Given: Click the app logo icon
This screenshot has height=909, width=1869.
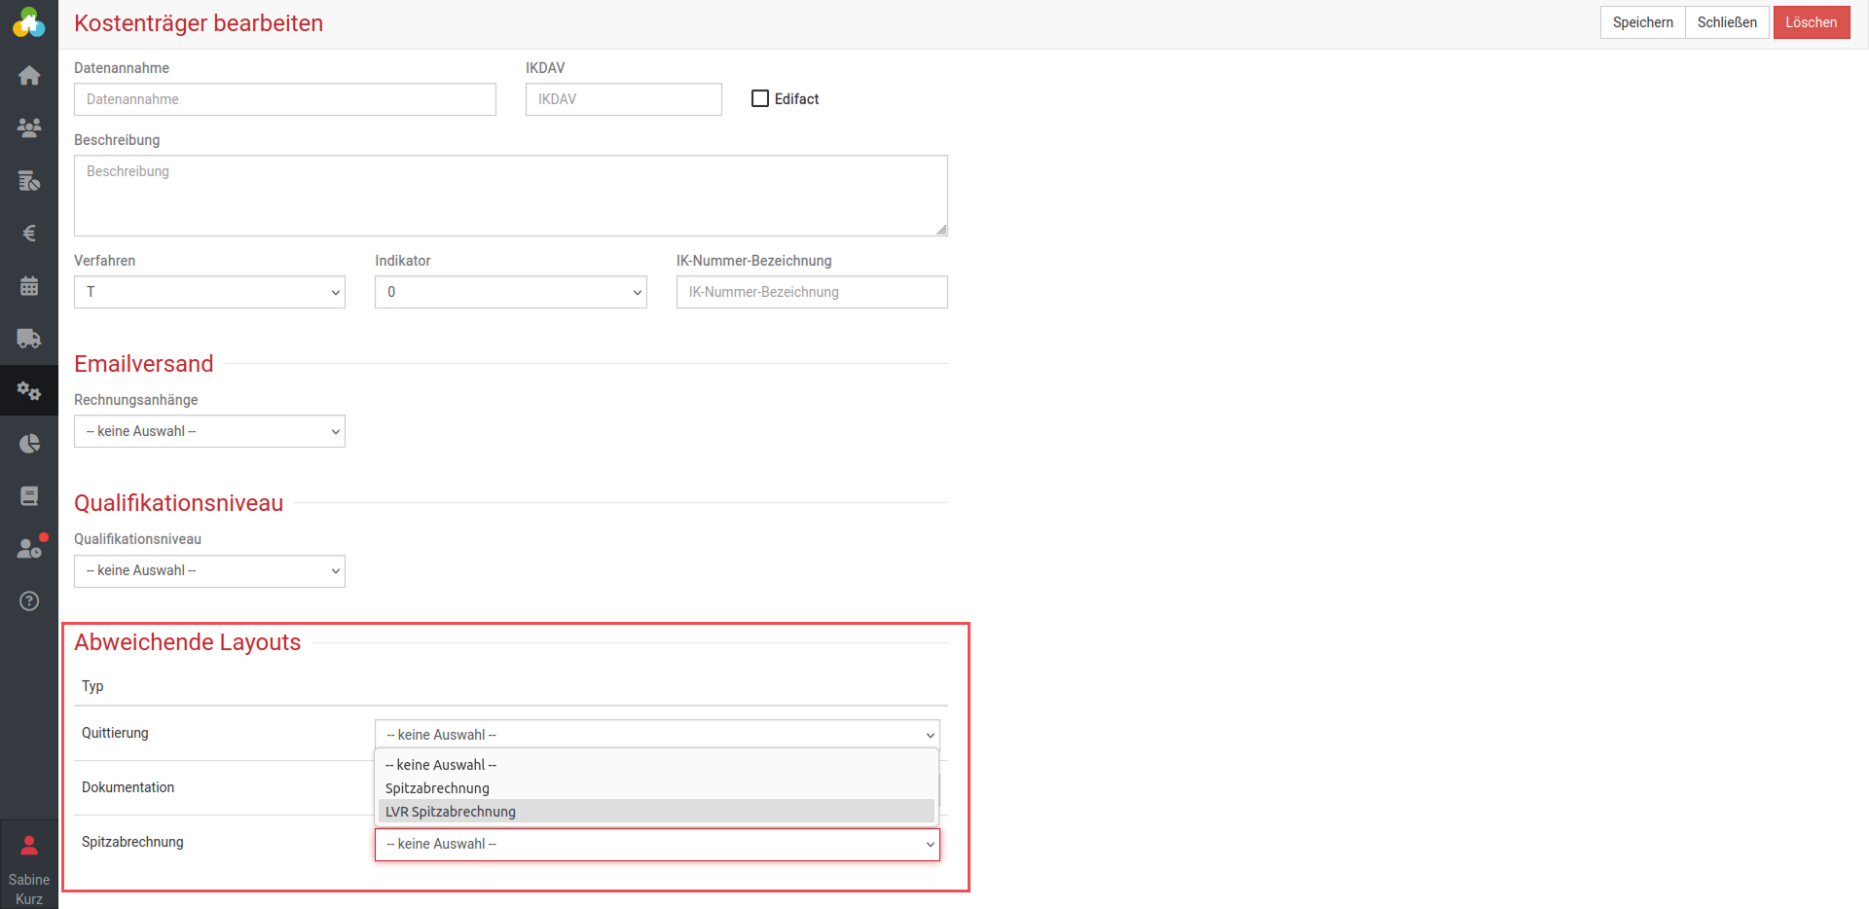Looking at the screenshot, I should (28, 21).
